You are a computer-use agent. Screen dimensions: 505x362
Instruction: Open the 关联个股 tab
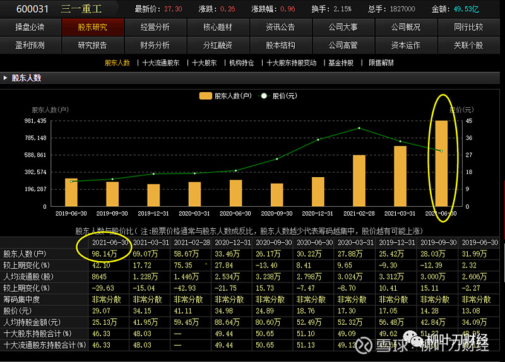coord(468,45)
